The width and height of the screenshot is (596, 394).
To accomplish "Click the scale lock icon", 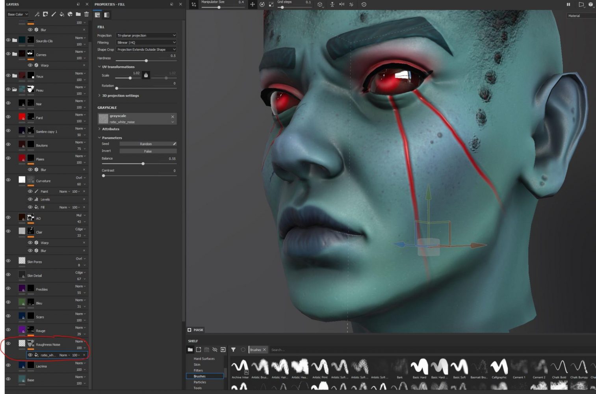I will 146,75.
